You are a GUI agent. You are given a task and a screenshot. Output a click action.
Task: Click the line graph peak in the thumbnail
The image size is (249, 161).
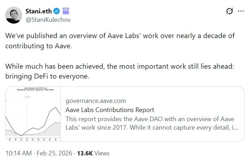[x=55, y=107]
